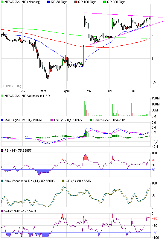Viewport: 163px width, 240px height.
Task: Click the EXP (9): 0,1596377 label
Action: (68, 120)
